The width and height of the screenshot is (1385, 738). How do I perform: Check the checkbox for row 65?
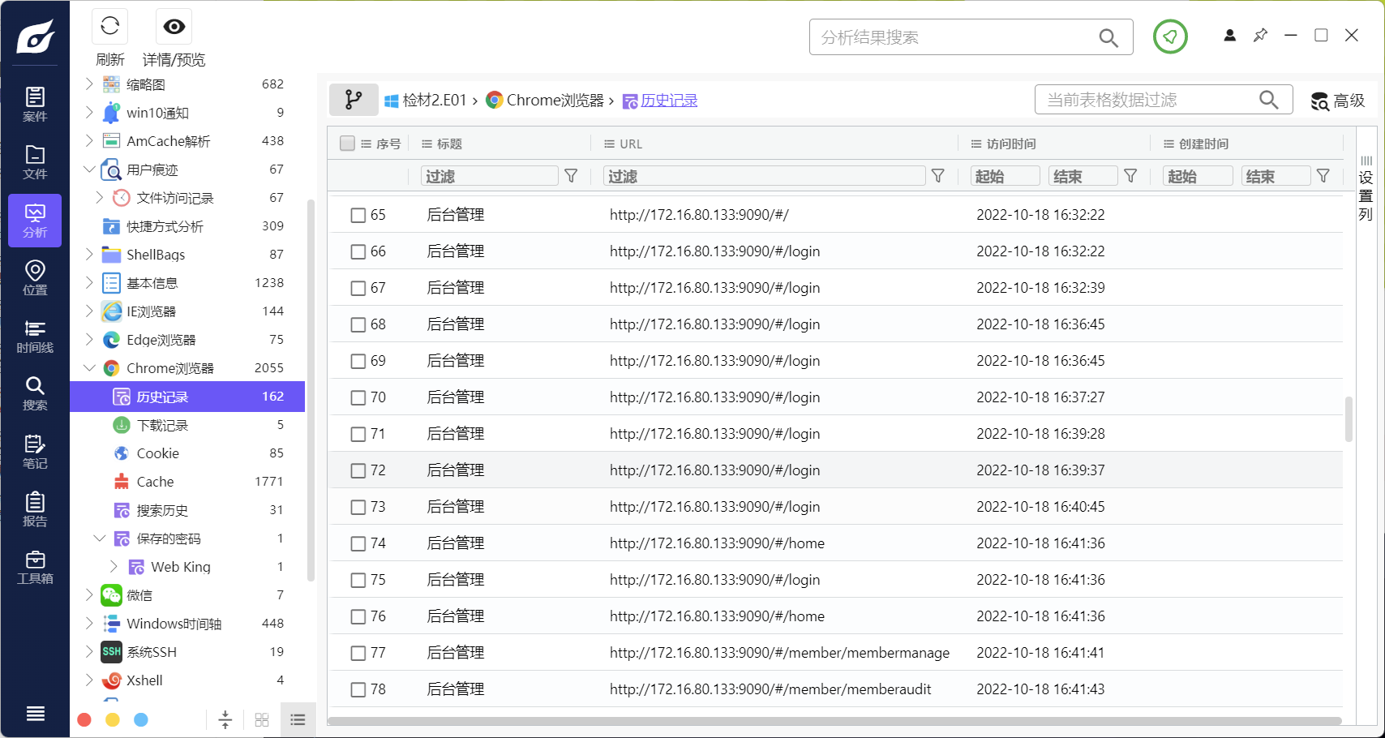[x=358, y=215]
